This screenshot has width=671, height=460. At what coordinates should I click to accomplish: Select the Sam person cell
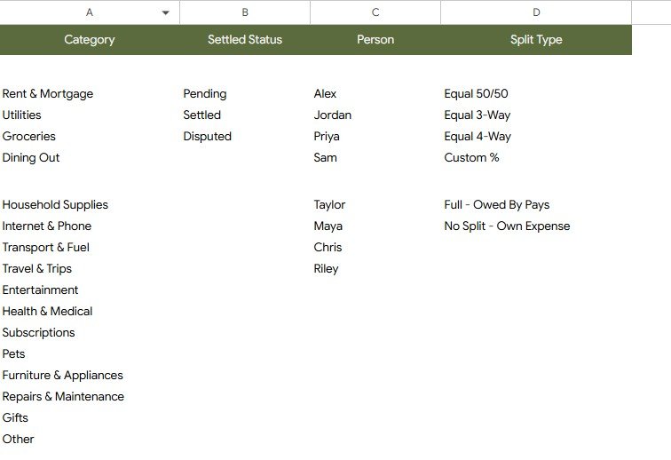(x=375, y=157)
